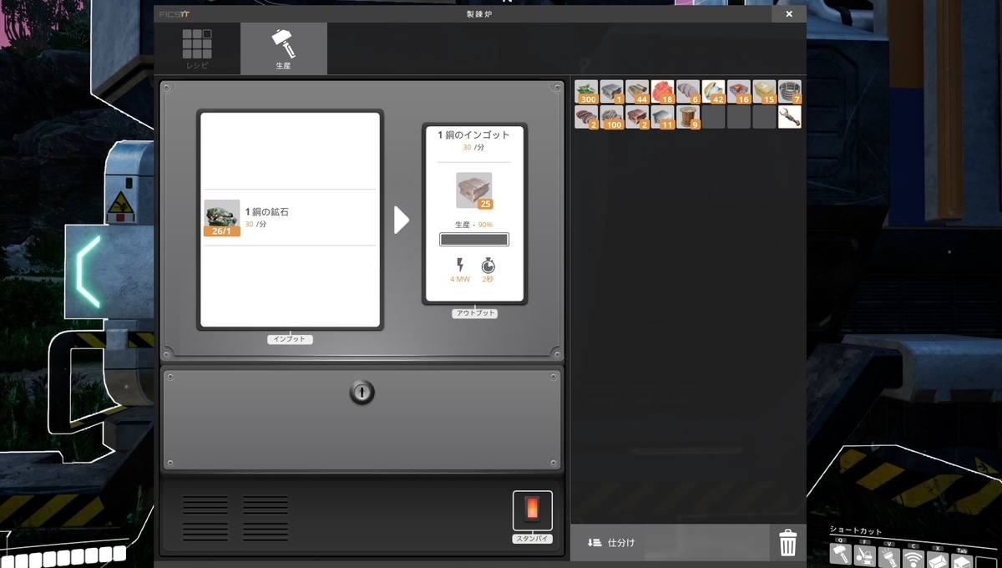Screen dimensions: 1002x568
Task: Click the アウトプット label
Action: pyautogui.click(x=474, y=313)
